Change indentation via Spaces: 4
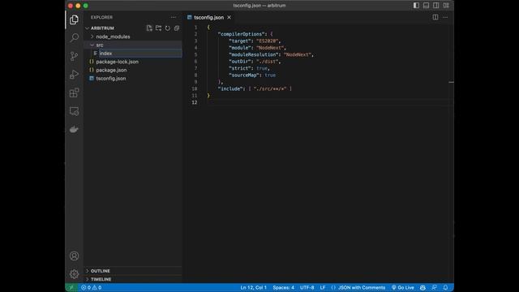This screenshot has height=292, width=519. pyautogui.click(x=283, y=287)
